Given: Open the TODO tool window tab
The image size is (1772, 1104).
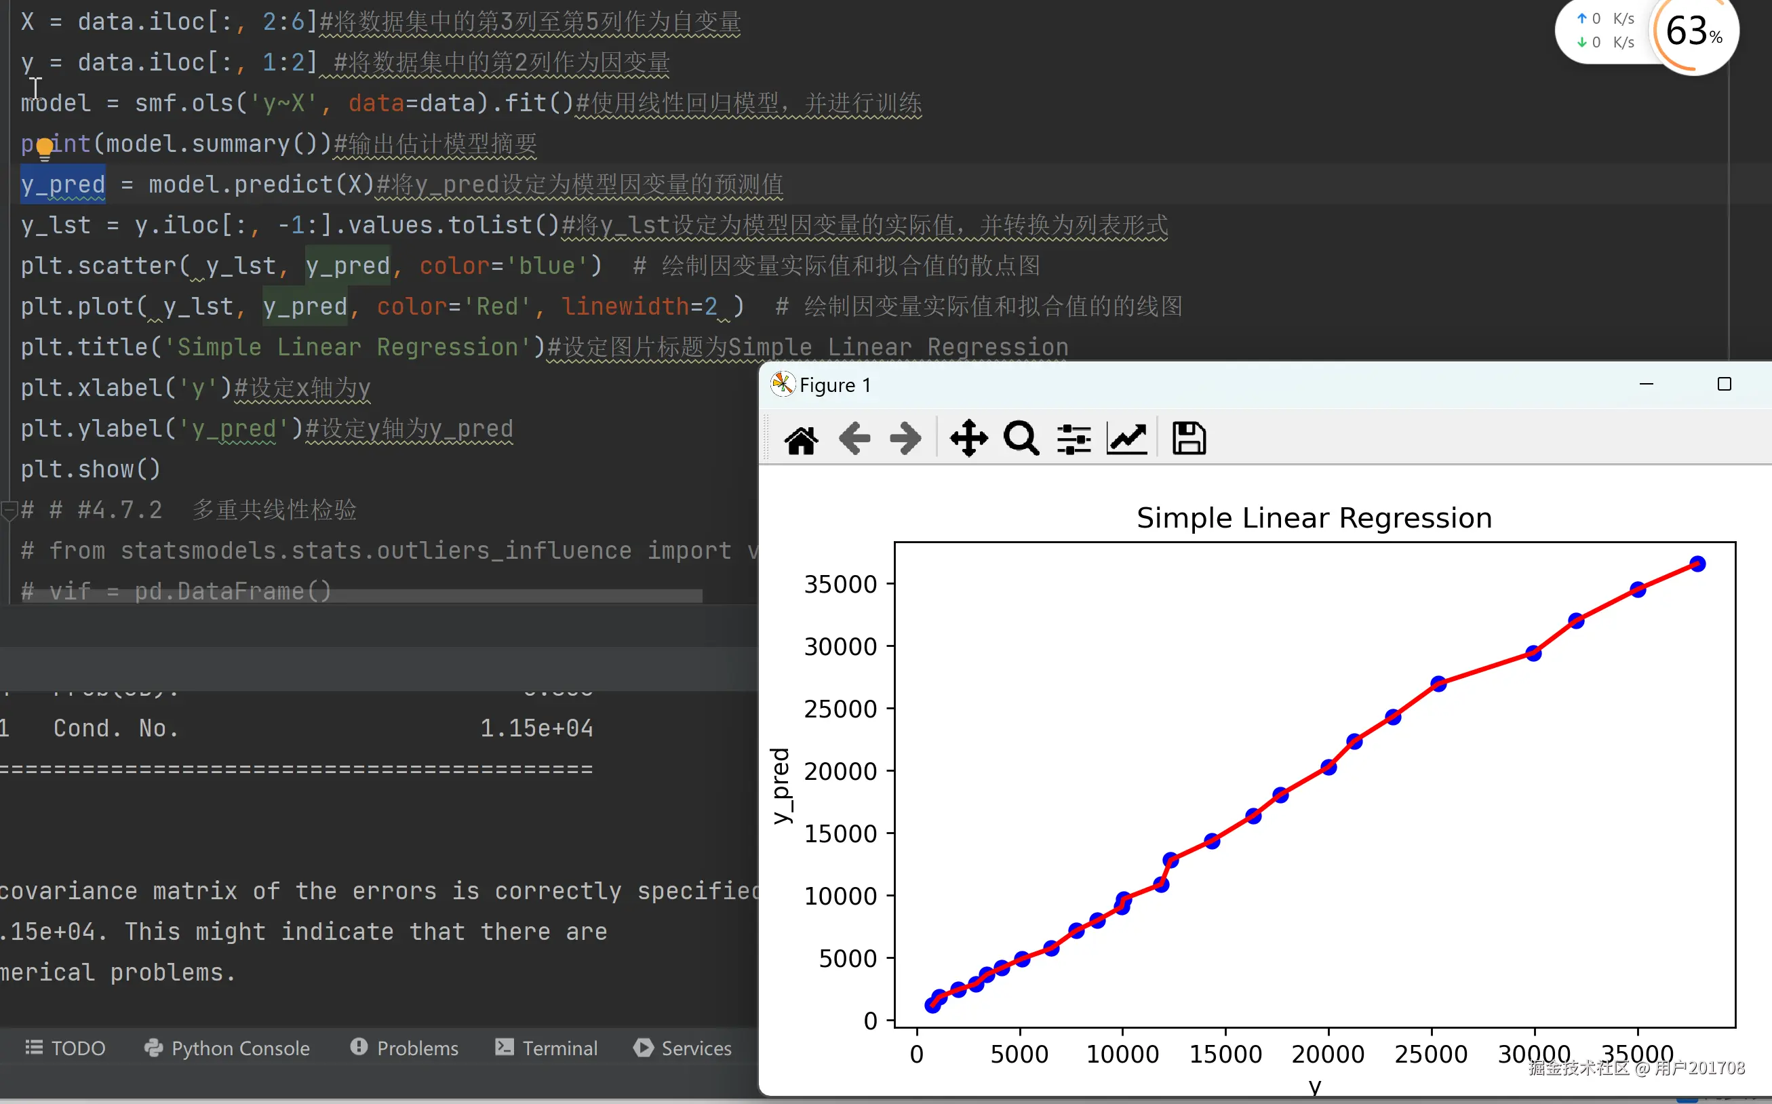Looking at the screenshot, I should [x=66, y=1048].
